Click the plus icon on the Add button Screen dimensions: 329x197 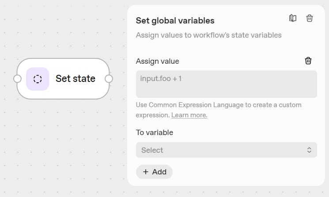coord(146,172)
